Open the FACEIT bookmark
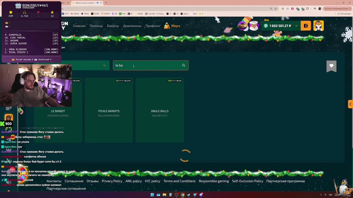The width and height of the screenshot is (353, 198). [x=95, y=14]
